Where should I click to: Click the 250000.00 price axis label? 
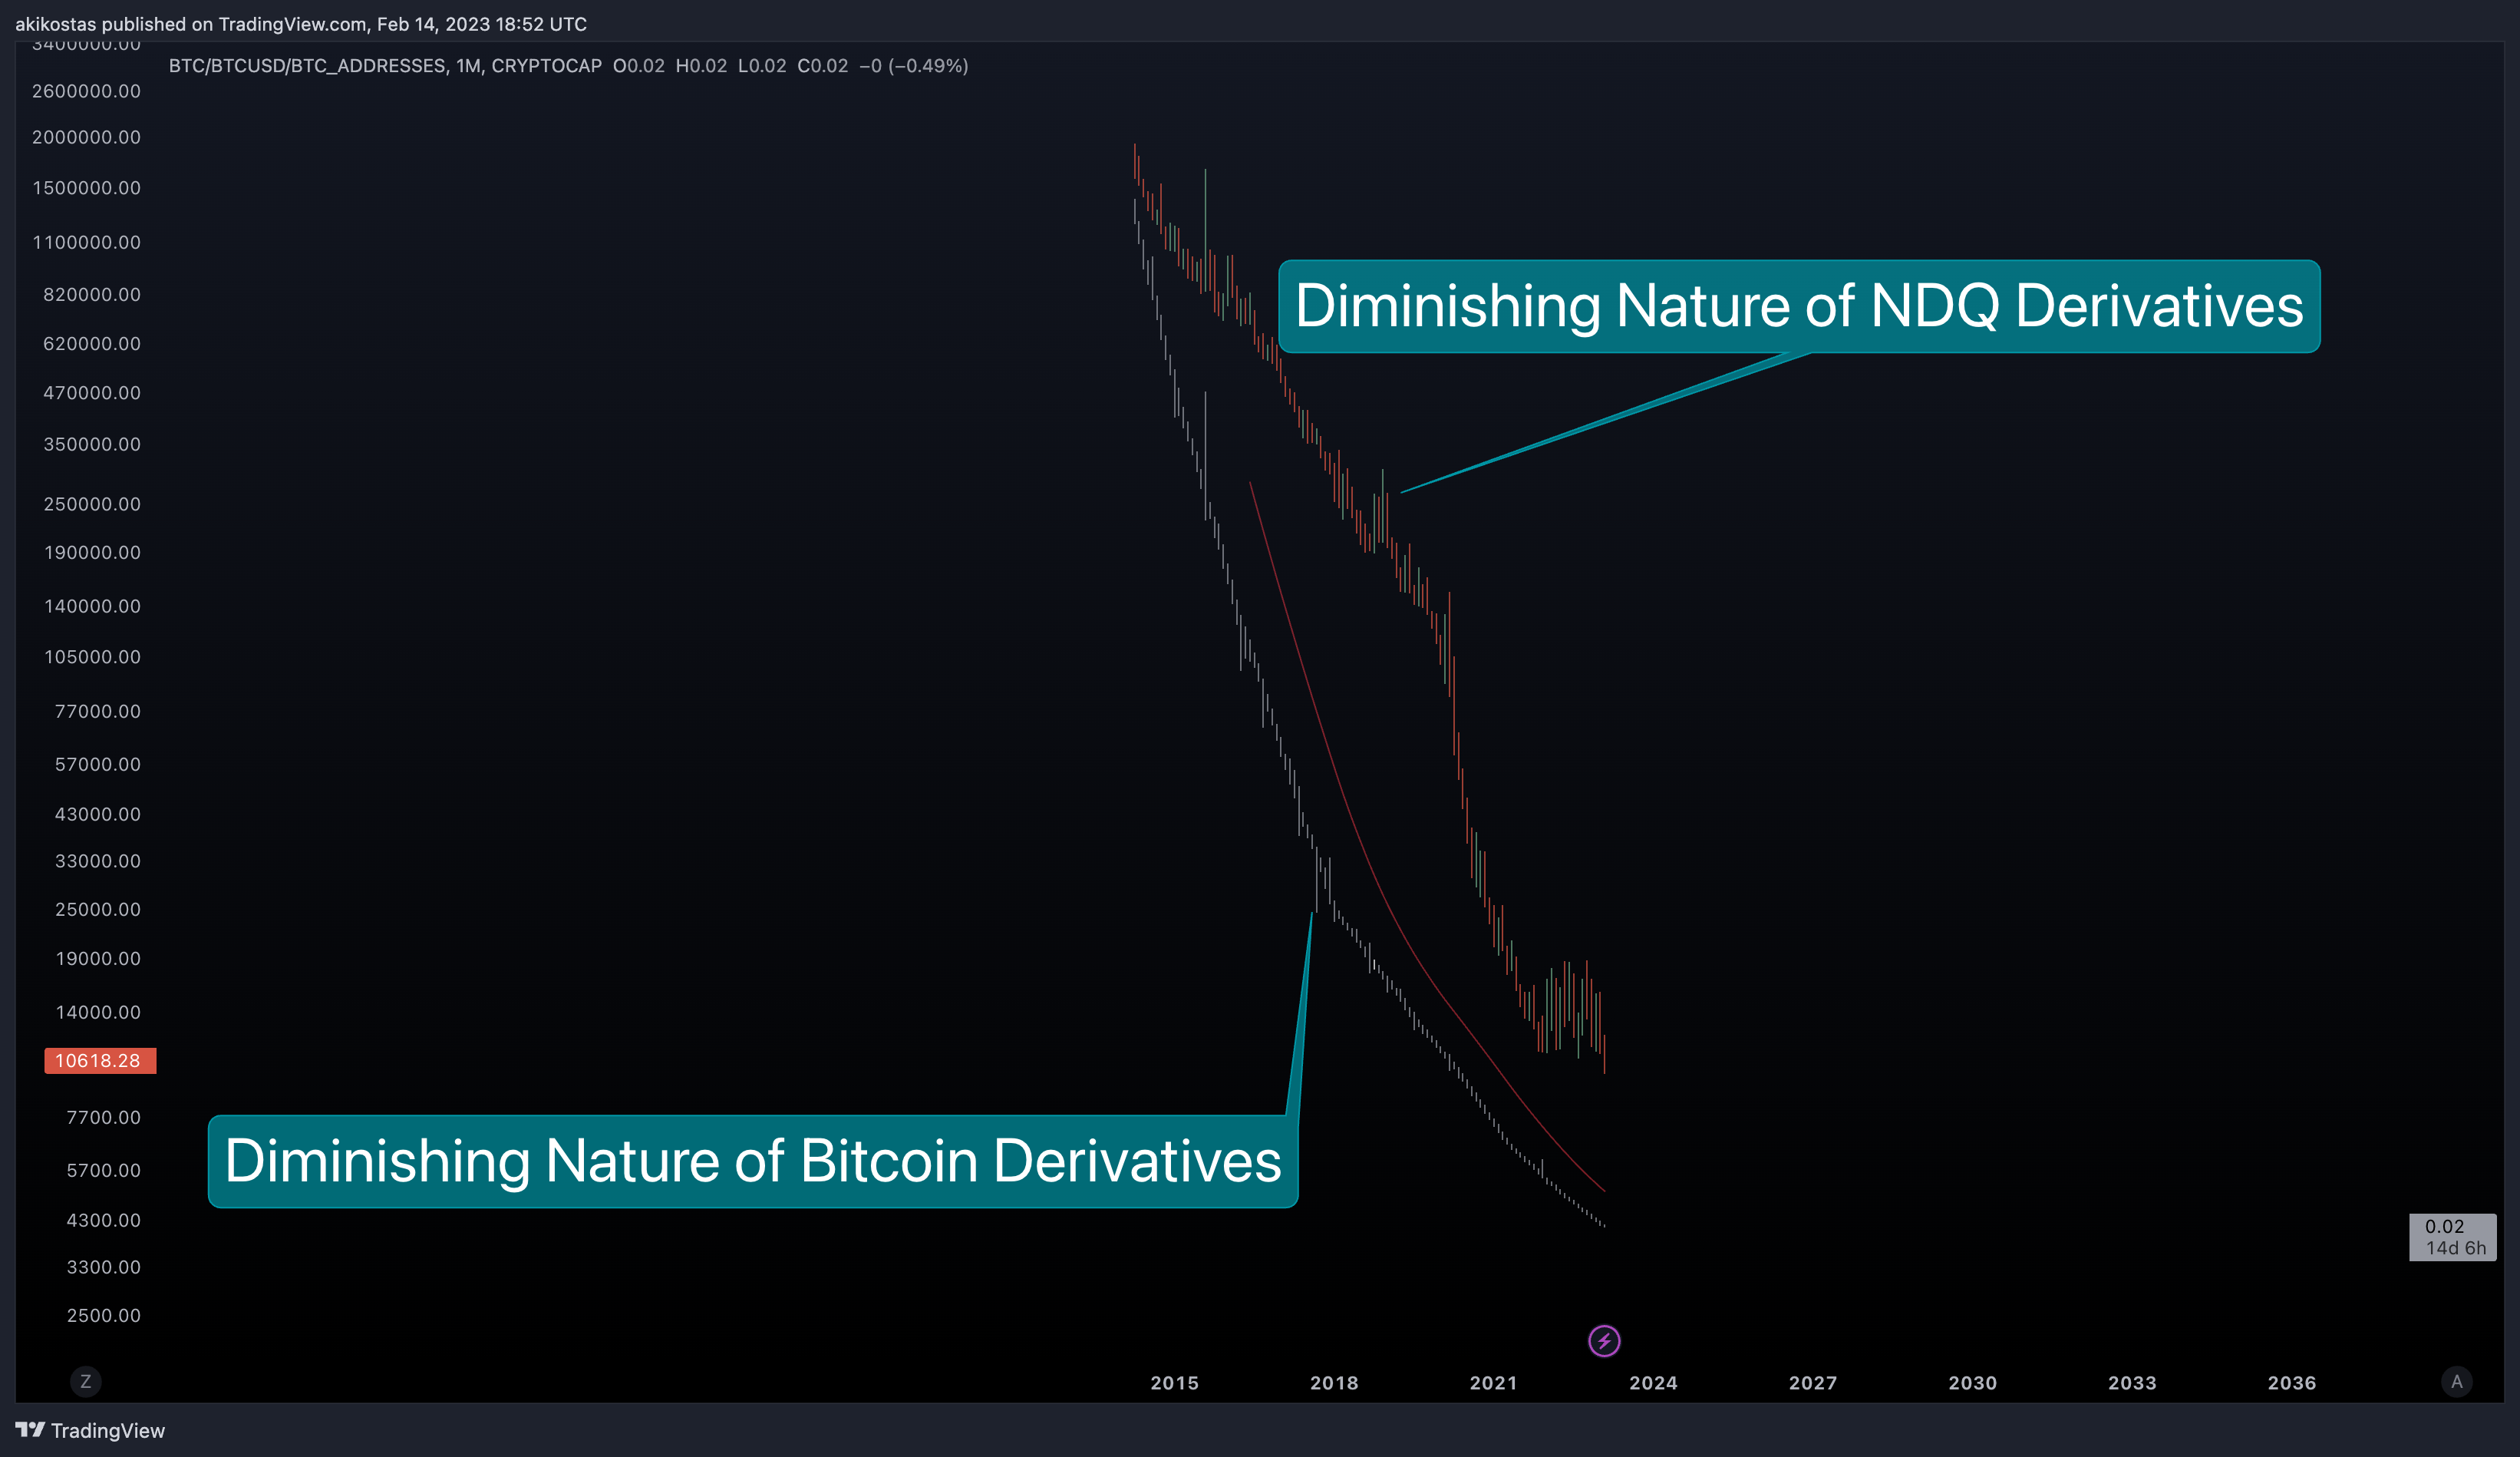(x=92, y=504)
